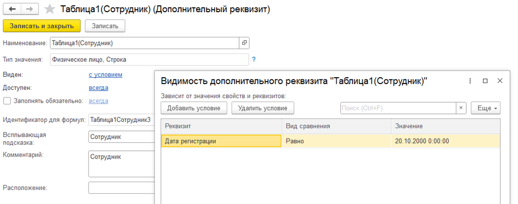The image size is (518, 204).
Task: Focus the Поиск (Ctrl+F) search box
Action: click(398, 108)
